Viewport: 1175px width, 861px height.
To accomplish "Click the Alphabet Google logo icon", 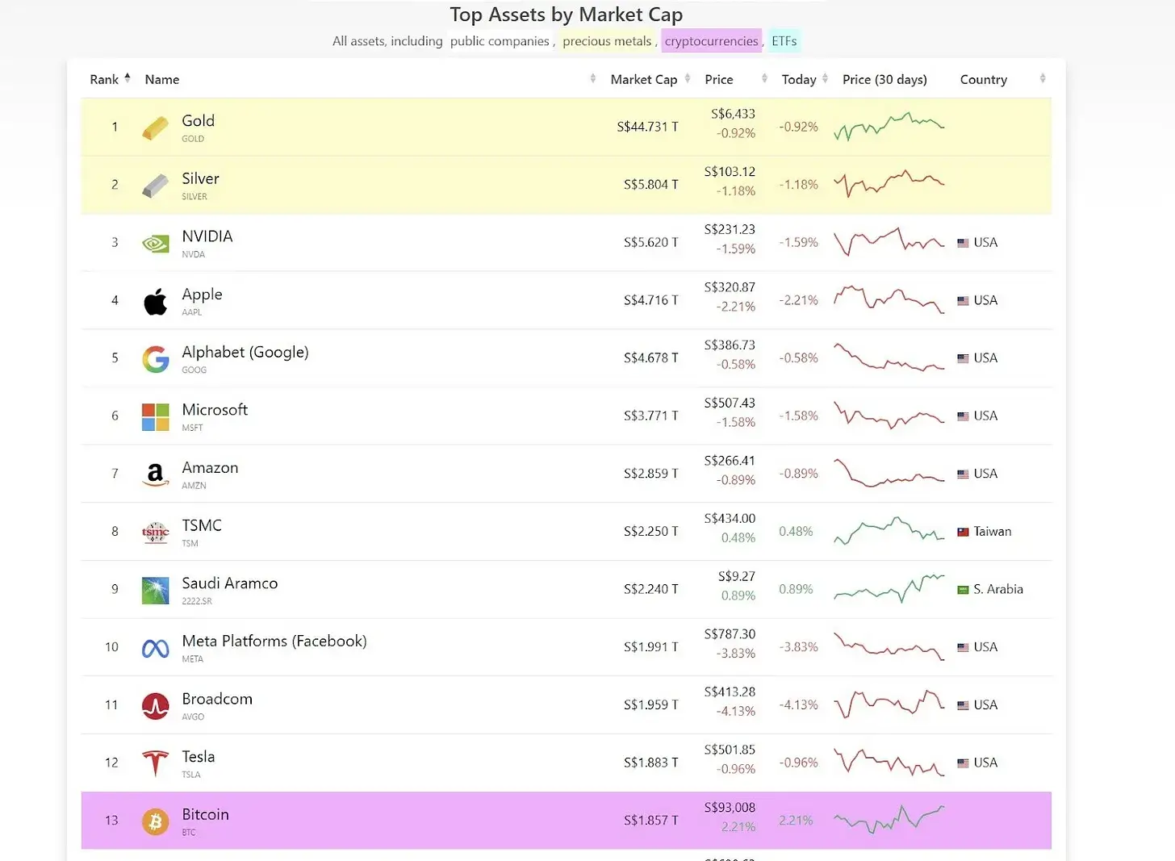I will click(x=155, y=359).
